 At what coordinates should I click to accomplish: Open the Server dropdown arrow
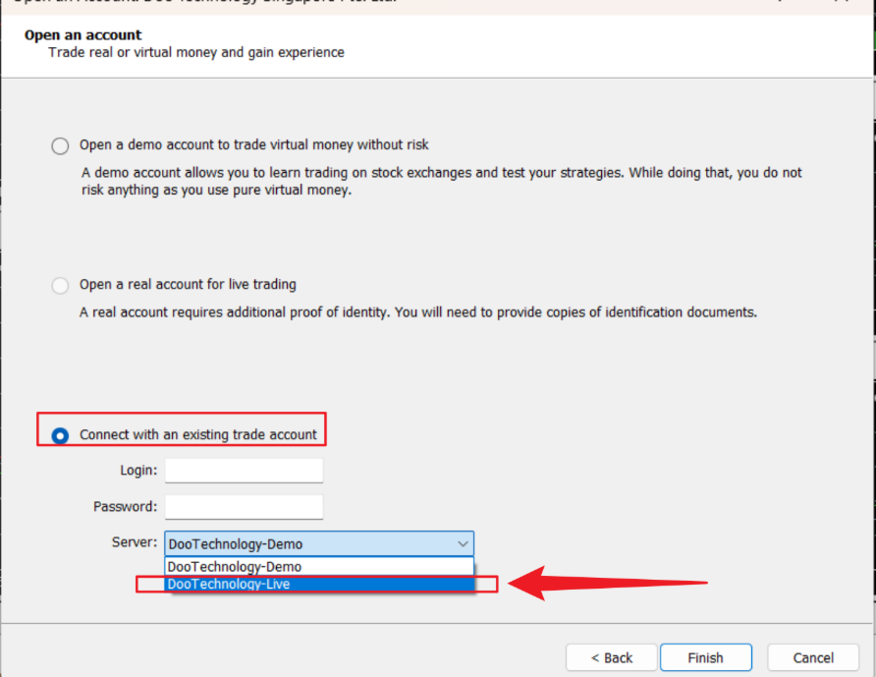[x=463, y=544]
